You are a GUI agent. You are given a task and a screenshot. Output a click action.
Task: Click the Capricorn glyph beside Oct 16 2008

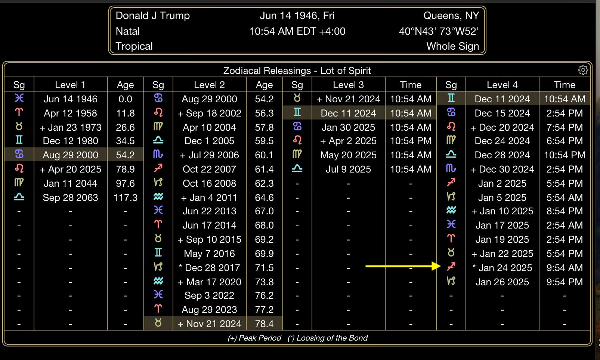(x=158, y=183)
